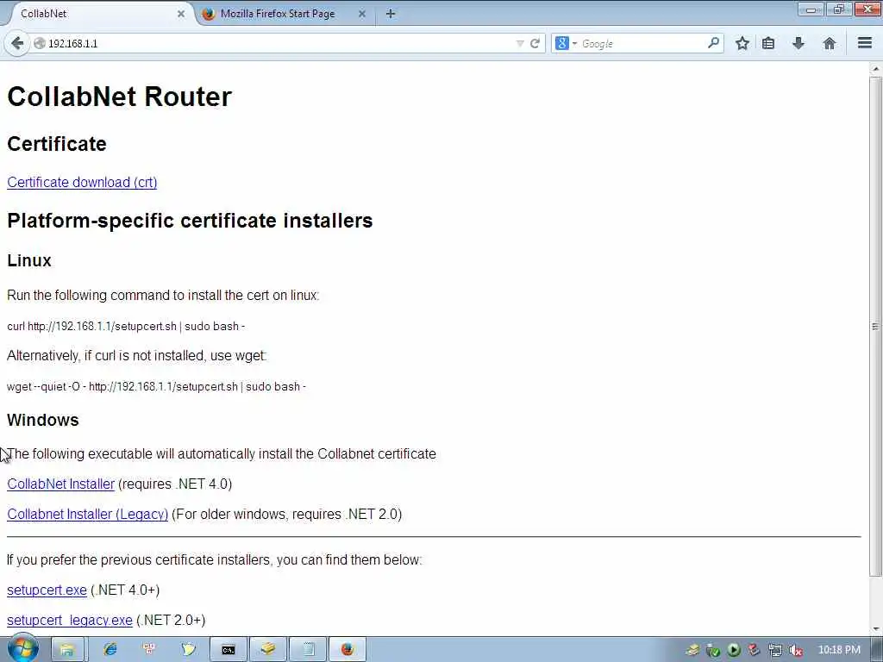Download the CollabNet Installer link

coord(61,484)
